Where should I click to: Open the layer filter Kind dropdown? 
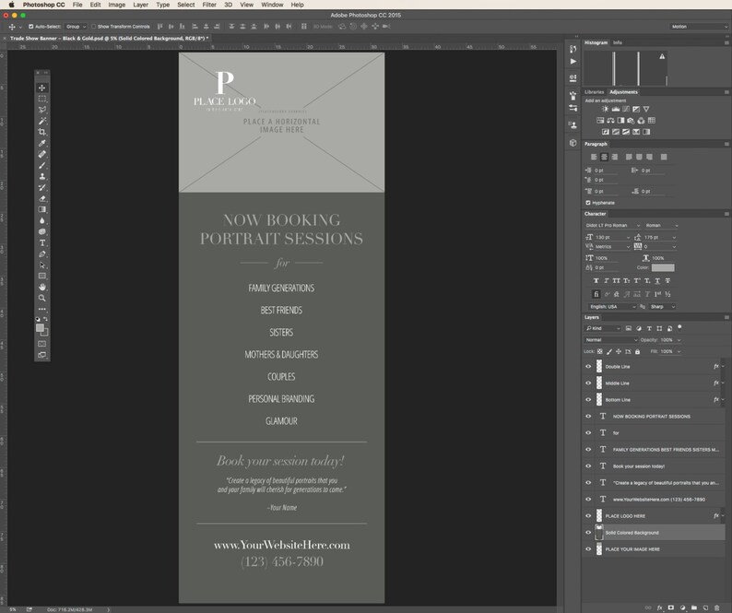603,328
